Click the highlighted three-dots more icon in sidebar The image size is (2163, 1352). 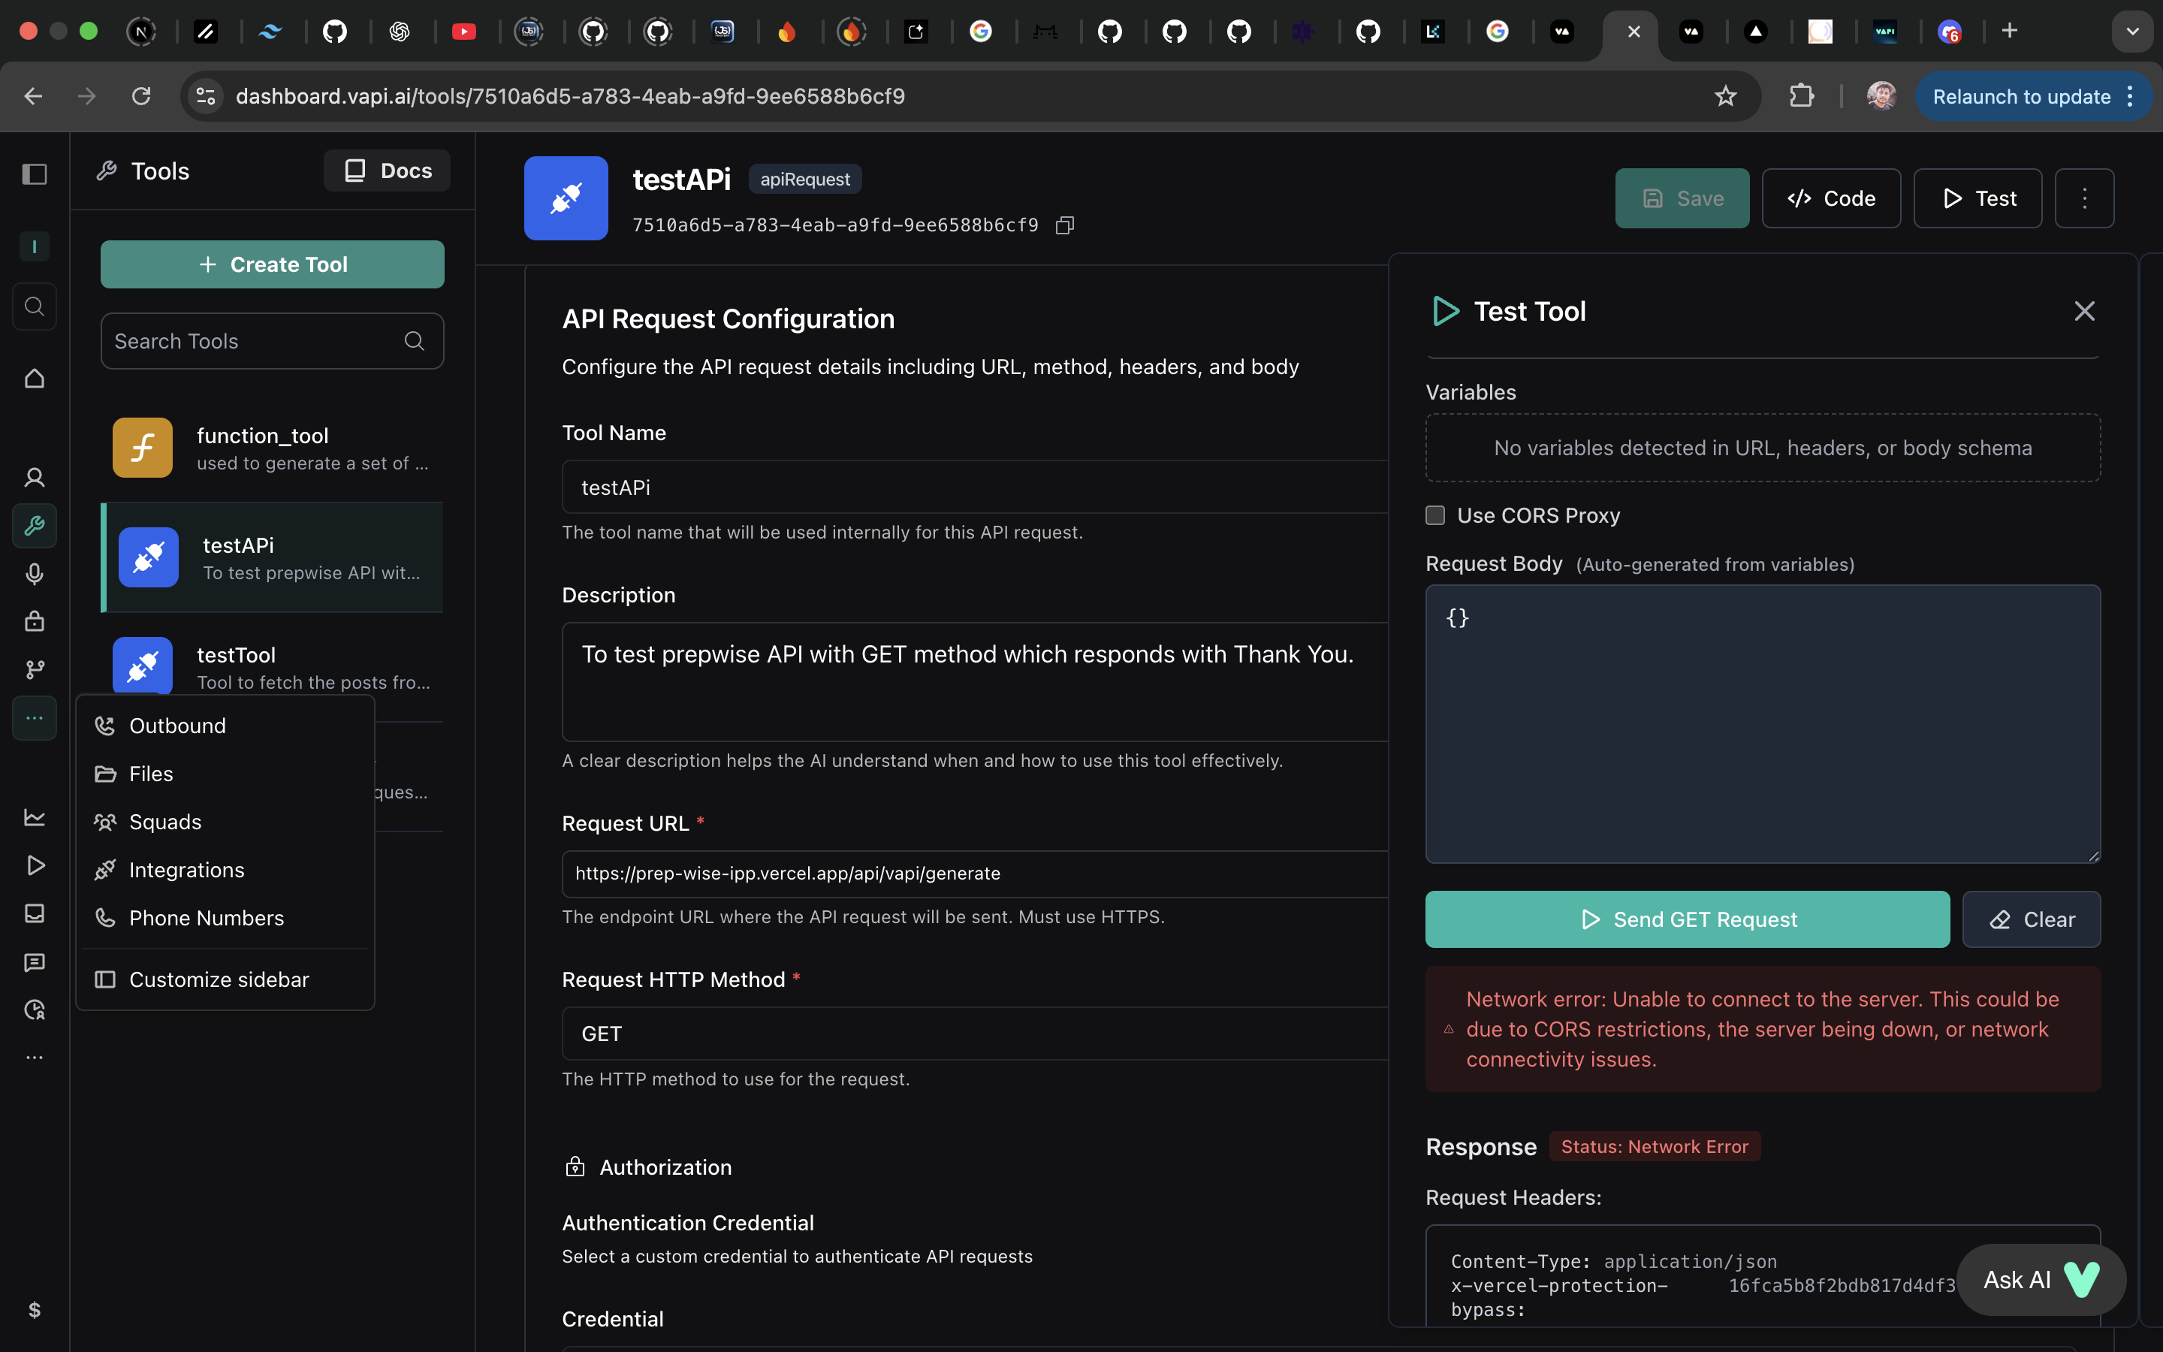(x=34, y=718)
